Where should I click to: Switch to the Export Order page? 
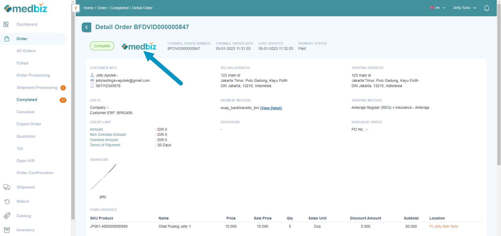[x=29, y=124]
